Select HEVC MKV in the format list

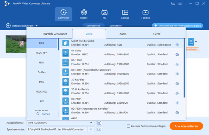pyautogui.click(x=41, y=92)
